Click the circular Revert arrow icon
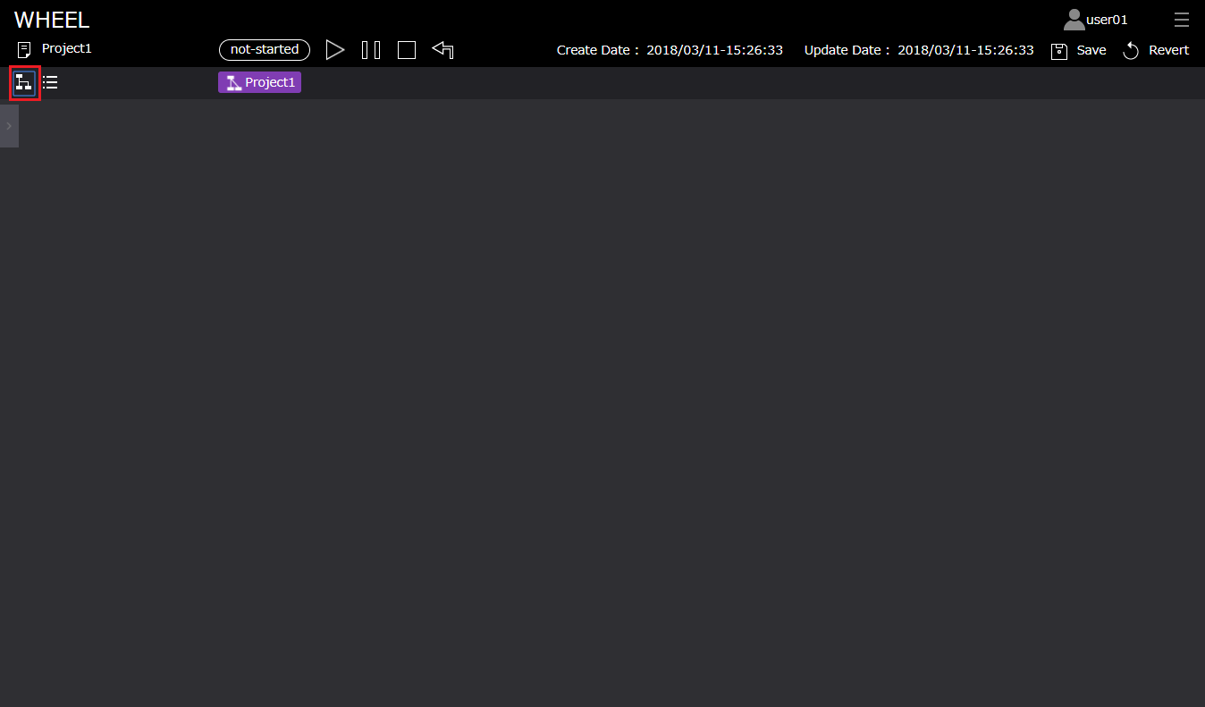1205x707 pixels. point(1131,51)
